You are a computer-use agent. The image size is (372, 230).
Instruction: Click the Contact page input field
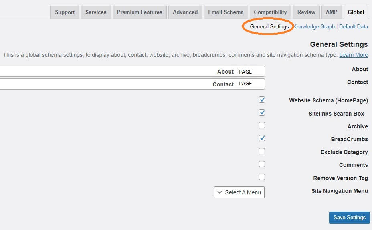pos(132,84)
